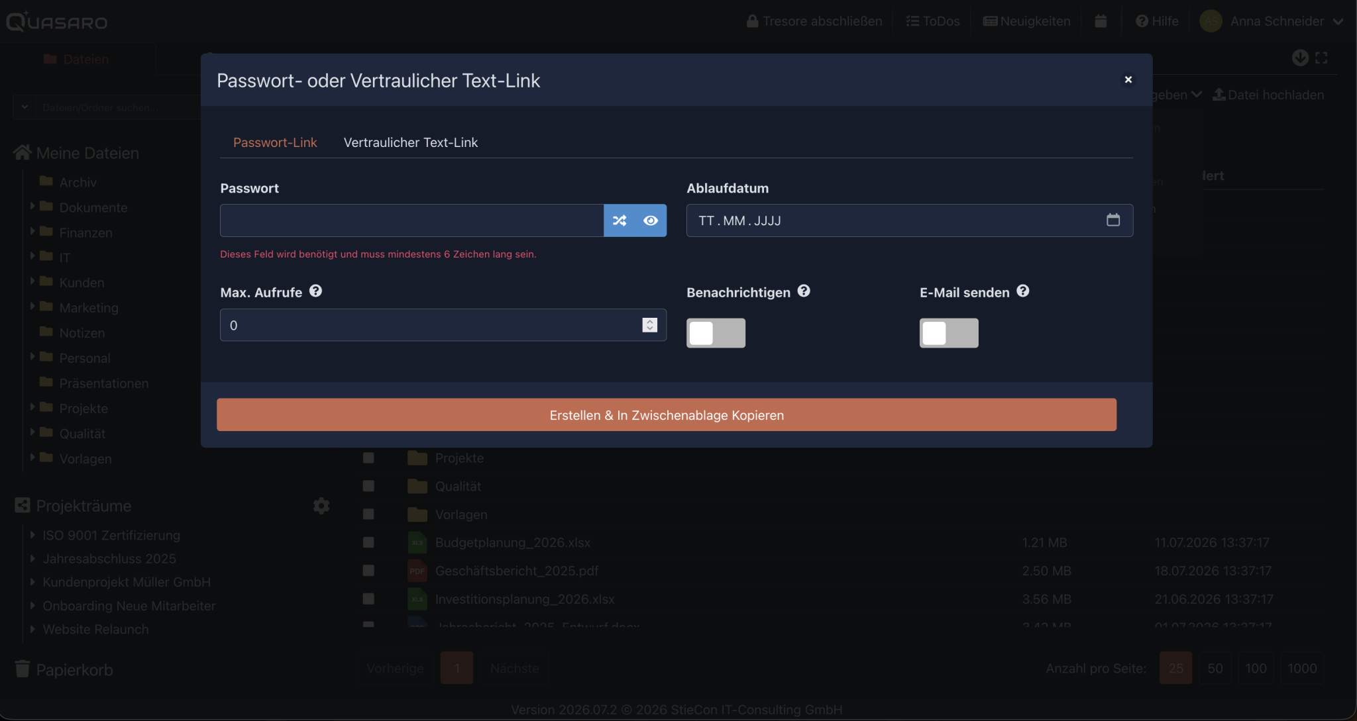The width and height of the screenshot is (1357, 721).
Task: Set 50 items per page
Action: click(x=1215, y=668)
